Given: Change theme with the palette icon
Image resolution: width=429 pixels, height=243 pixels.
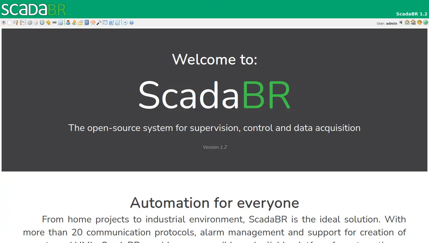Looking at the screenshot, I should (419, 22).
